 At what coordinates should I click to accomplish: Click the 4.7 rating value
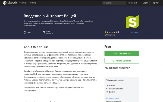118,32
